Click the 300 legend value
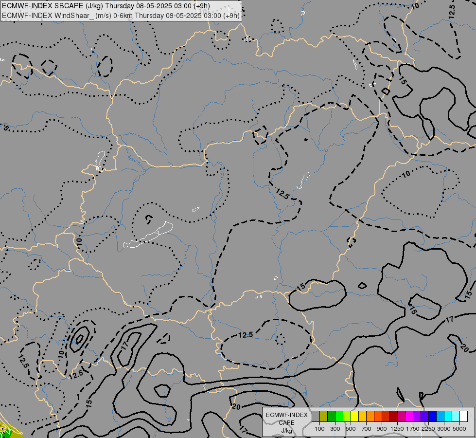 (335, 429)
